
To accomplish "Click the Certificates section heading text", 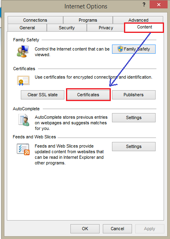I will click(24, 69).
